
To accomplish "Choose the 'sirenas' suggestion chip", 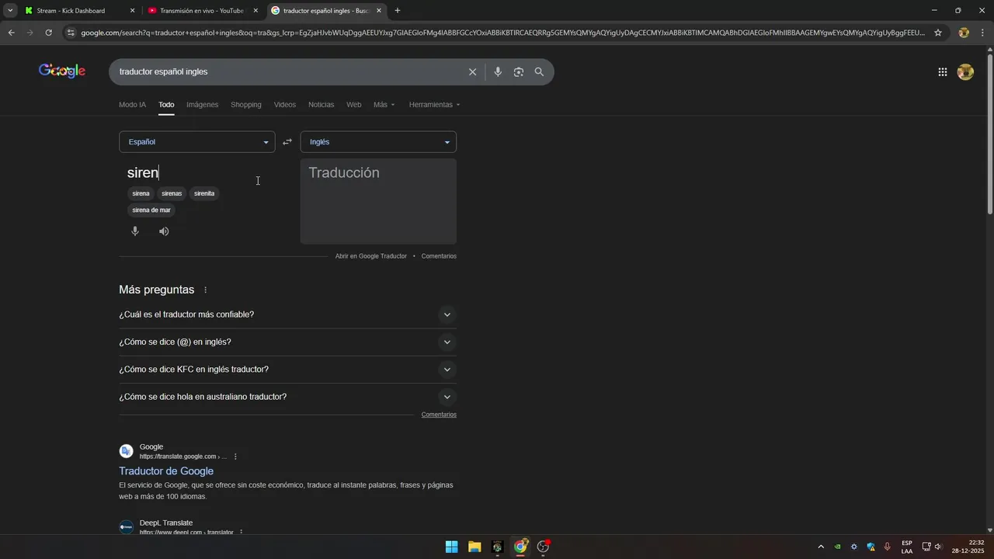I will point(172,193).
